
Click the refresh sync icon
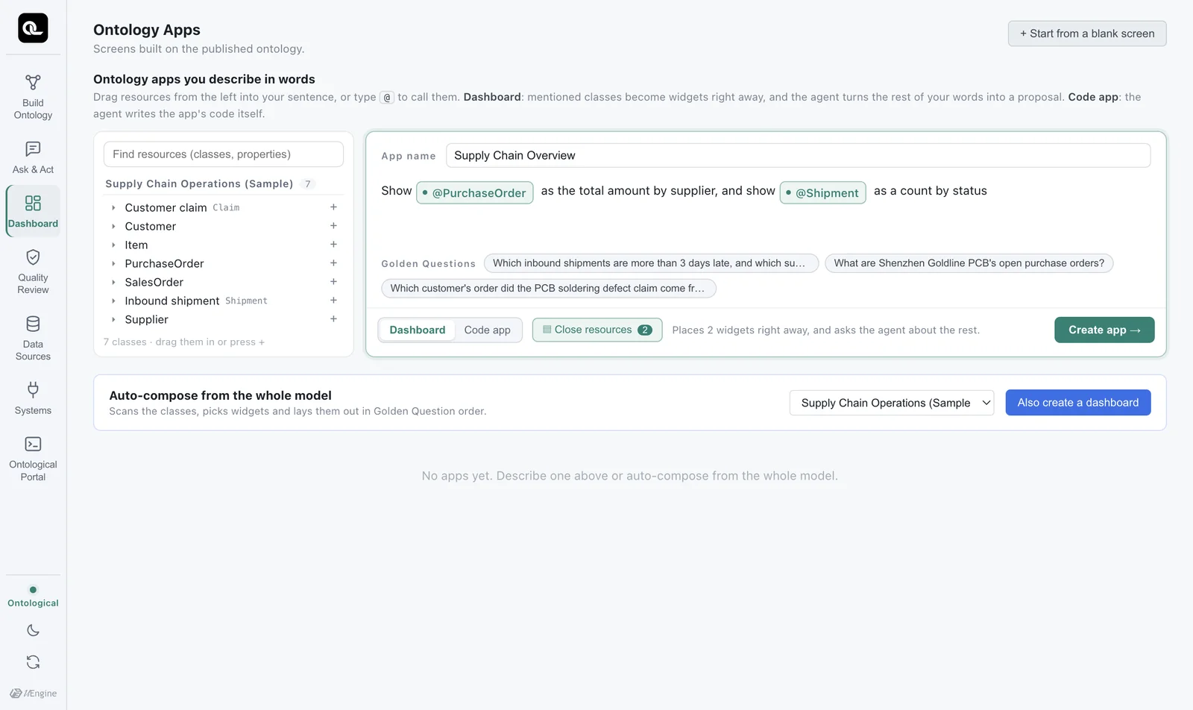coord(33,662)
